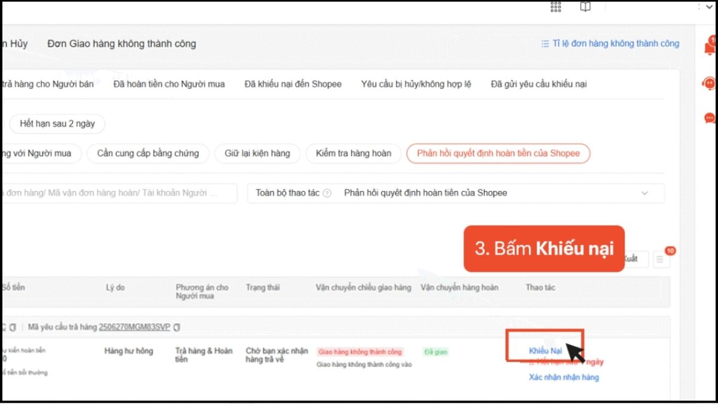Select the green Đã giao badge
Viewport: 718px width, 404px height.
tap(436, 352)
